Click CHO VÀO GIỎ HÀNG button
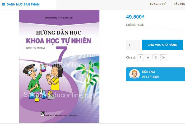Viewport: 185px width, 124px height. [162, 45]
